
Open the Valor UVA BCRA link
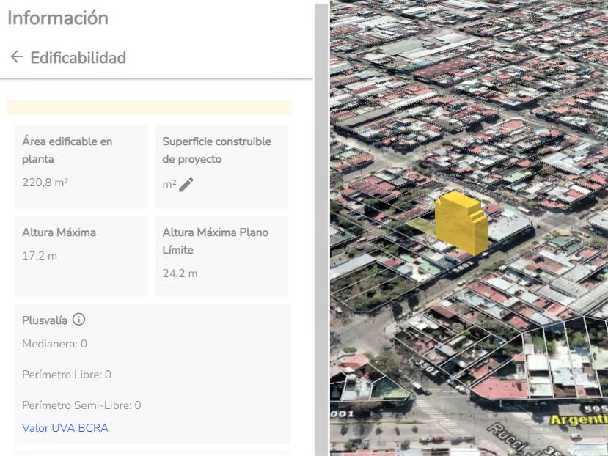tap(67, 427)
